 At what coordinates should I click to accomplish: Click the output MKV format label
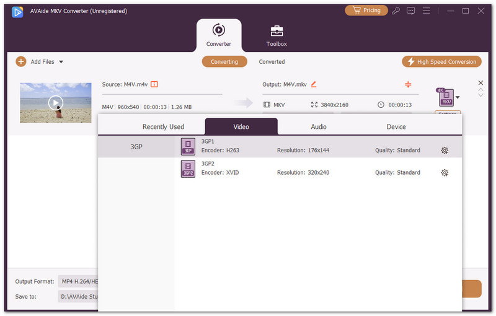click(x=279, y=105)
